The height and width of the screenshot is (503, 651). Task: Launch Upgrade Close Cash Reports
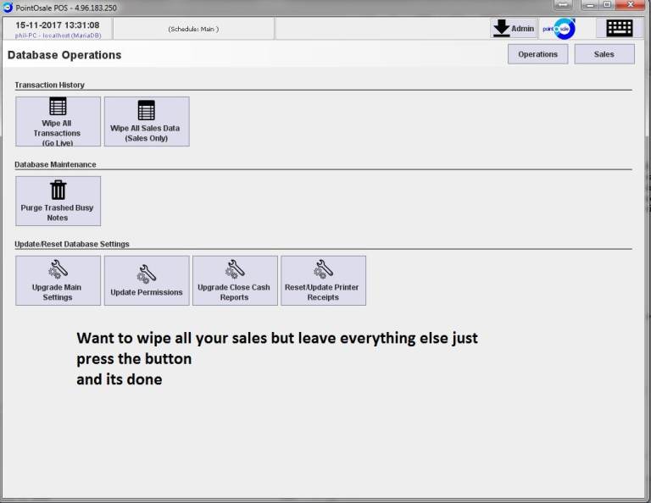click(x=235, y=280)
